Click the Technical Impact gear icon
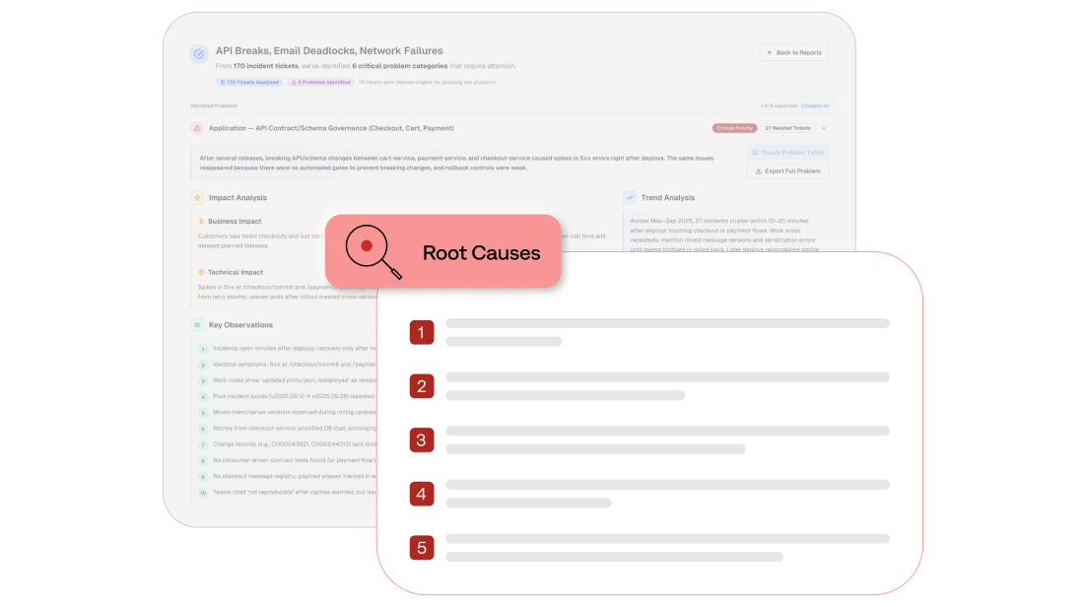This screenshot has height=607, width=1085. click(201, 272)
